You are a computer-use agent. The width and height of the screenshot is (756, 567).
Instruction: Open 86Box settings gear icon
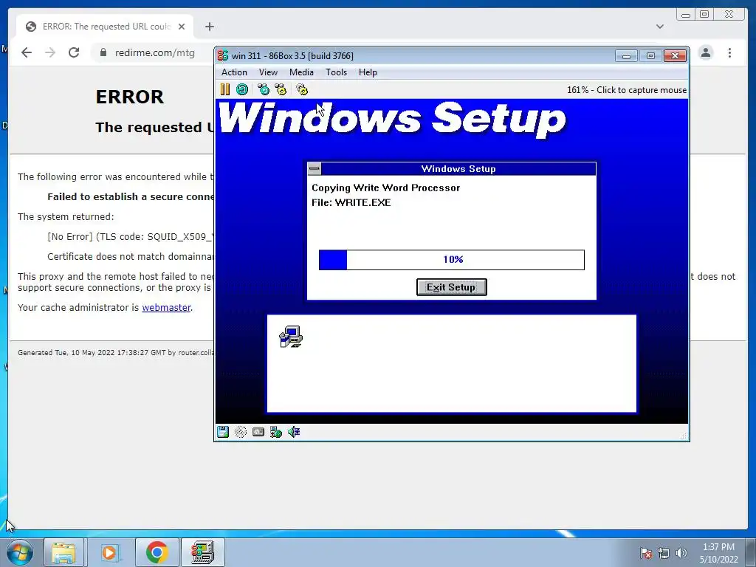(302, 89)
